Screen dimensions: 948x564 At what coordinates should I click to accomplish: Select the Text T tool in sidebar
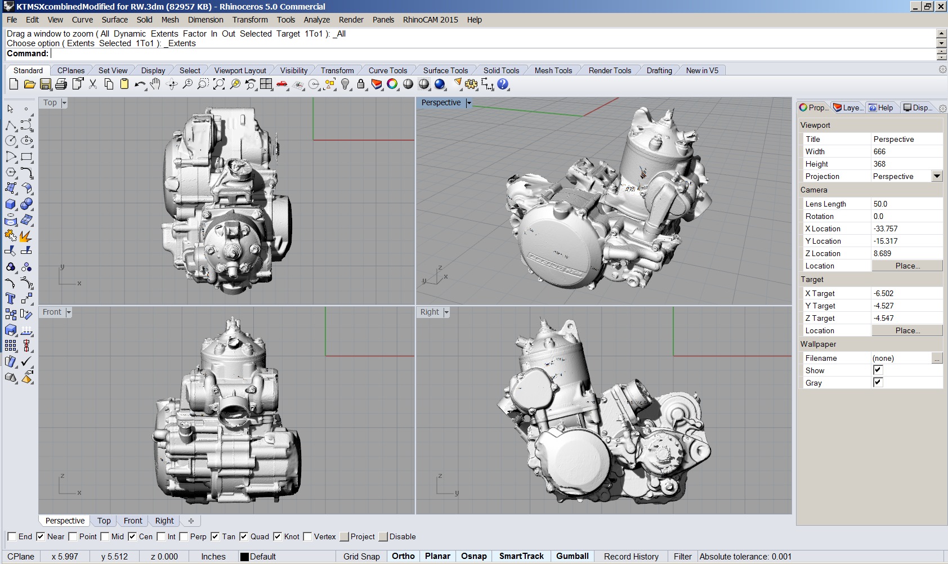[x=11, y=298]
